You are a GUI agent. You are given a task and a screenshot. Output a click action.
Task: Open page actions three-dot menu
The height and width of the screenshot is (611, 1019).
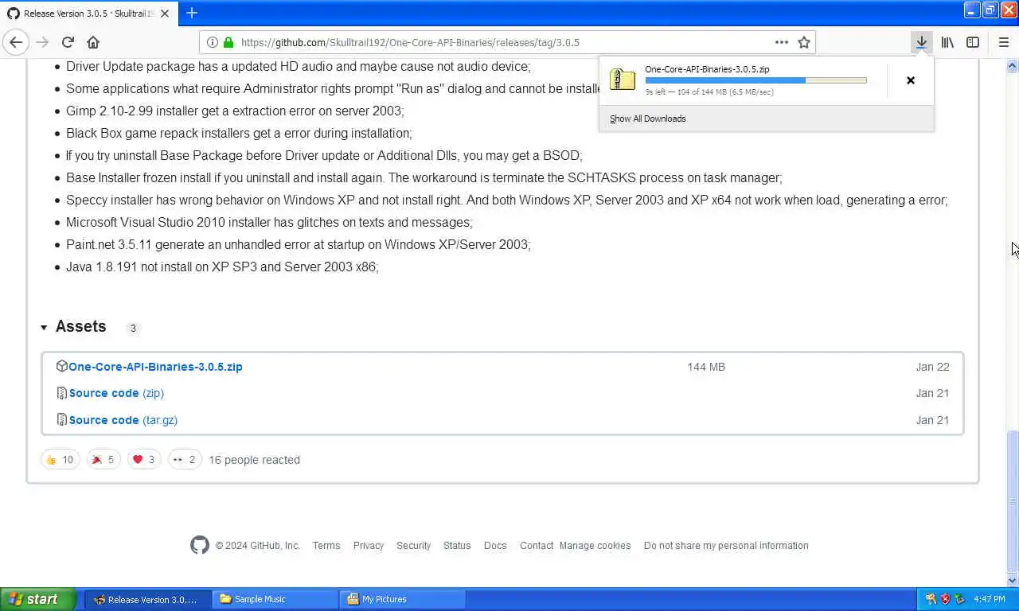[782, 42]
